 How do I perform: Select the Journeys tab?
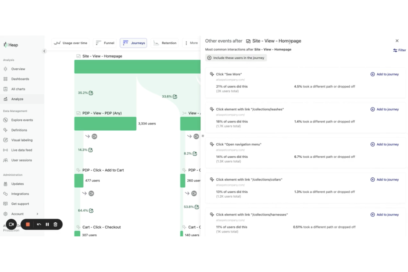pos(133,43)
